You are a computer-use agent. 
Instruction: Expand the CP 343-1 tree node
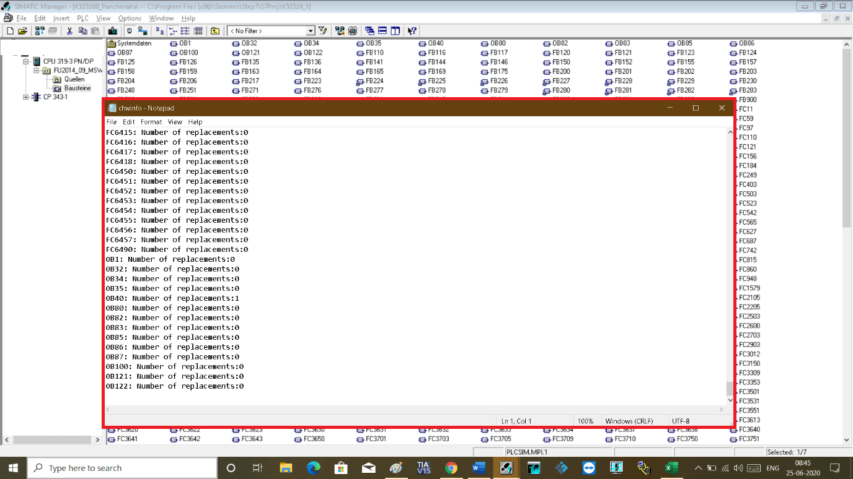click(26, 97)
